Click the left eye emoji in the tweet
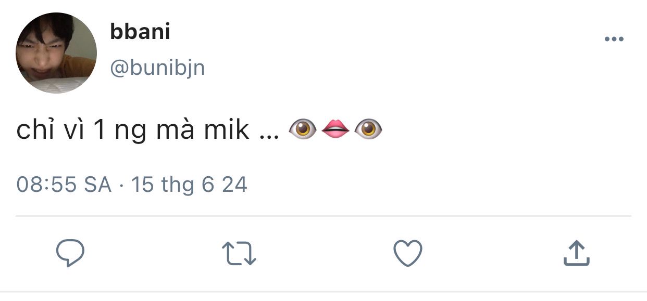 click(x=302, y=129)
